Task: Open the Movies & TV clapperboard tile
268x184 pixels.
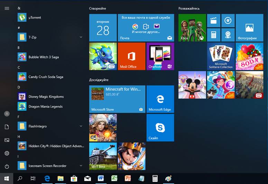Action: [214, 20]
